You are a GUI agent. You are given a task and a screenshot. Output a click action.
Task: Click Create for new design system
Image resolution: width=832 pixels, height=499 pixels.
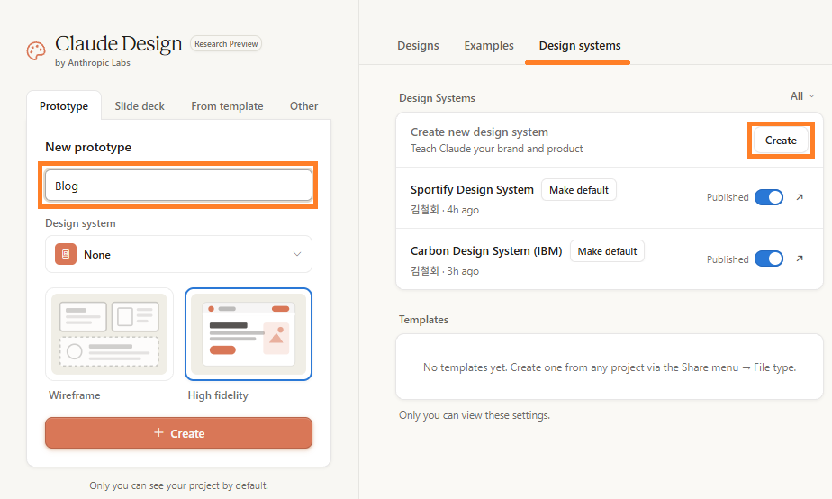(781, 141)
